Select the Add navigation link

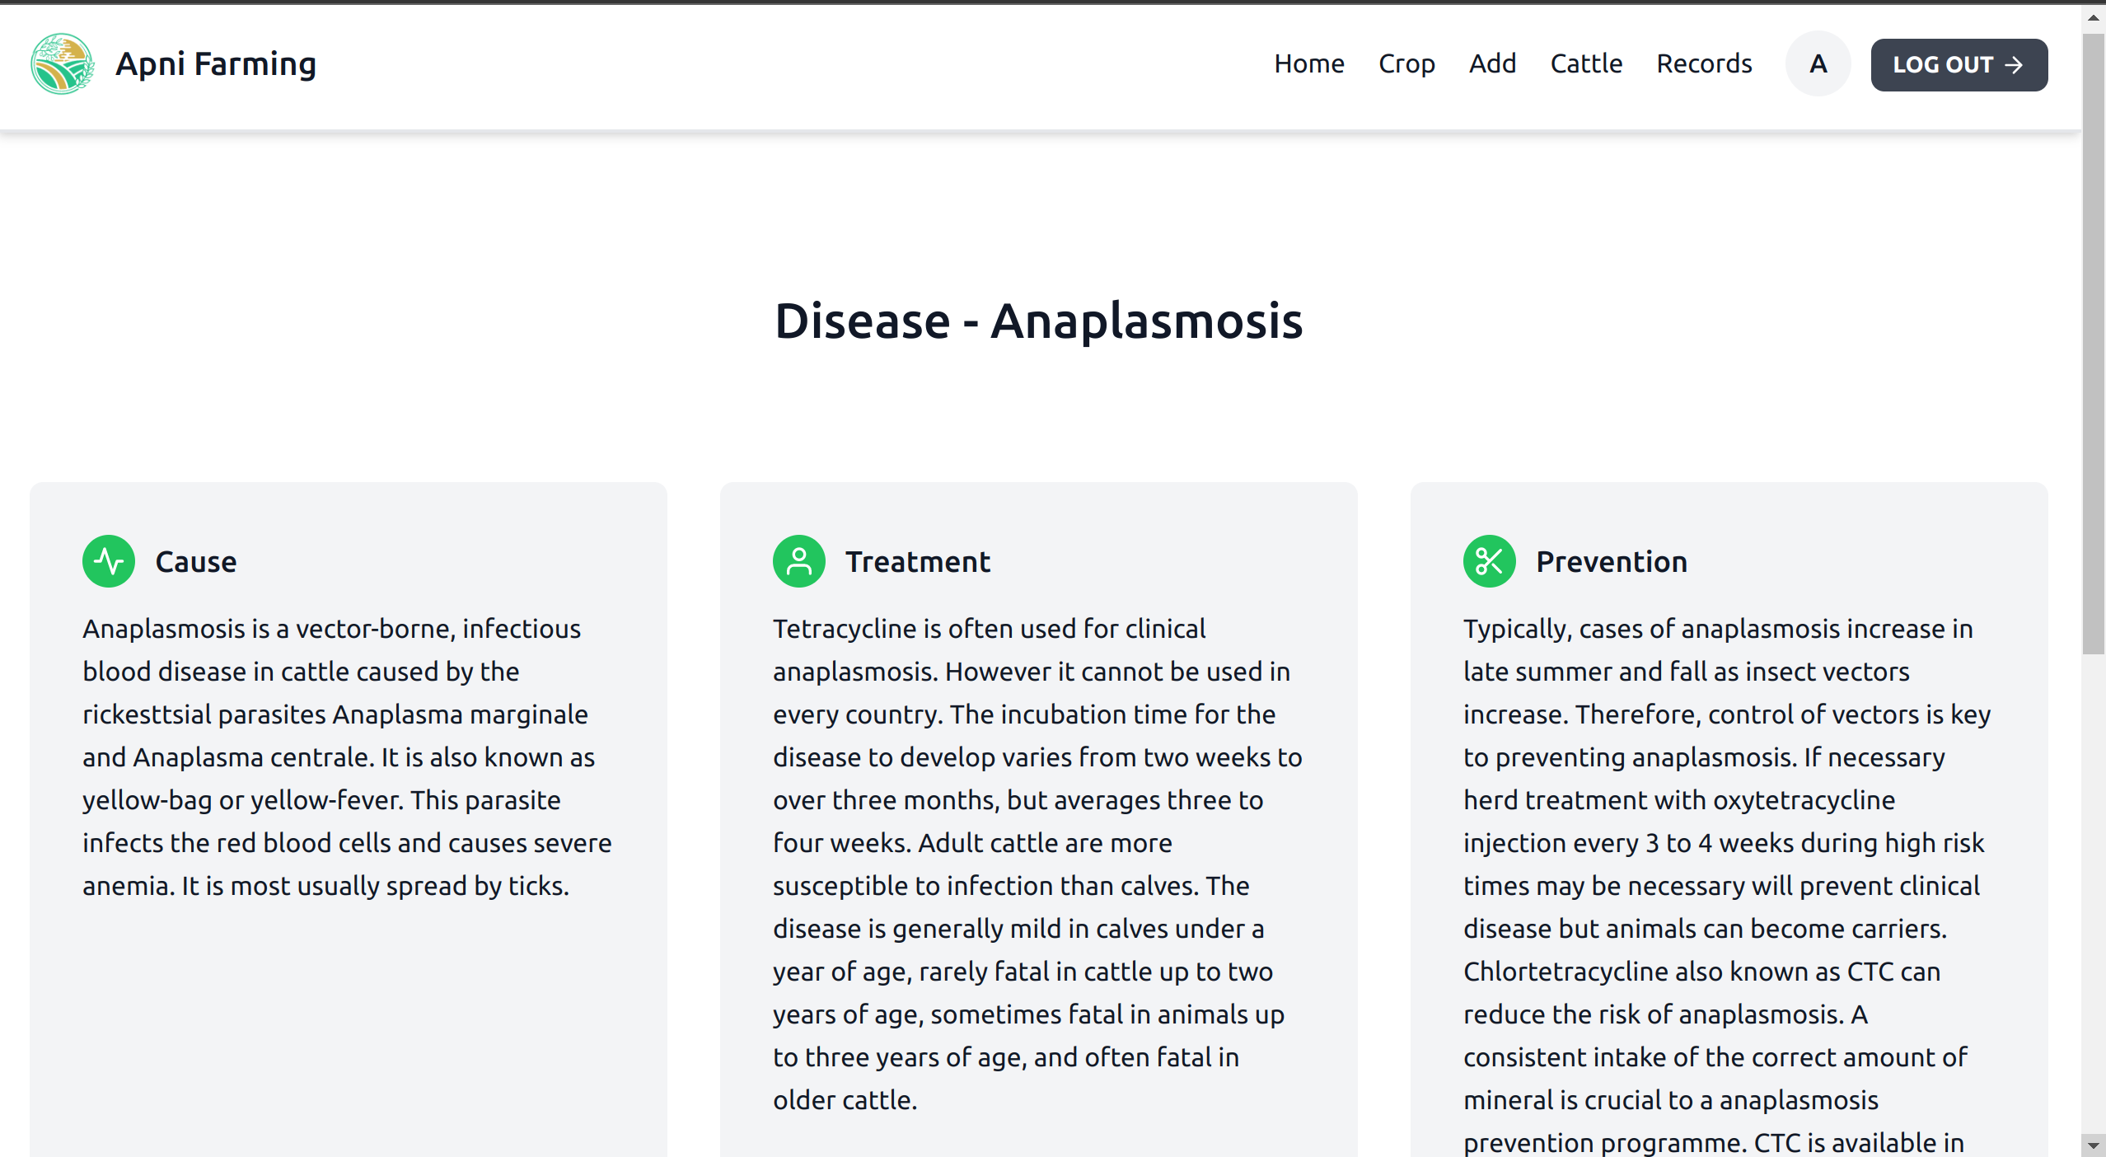coord(1492,64)
